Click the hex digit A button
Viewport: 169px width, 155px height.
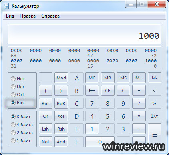tap(77, 78)
